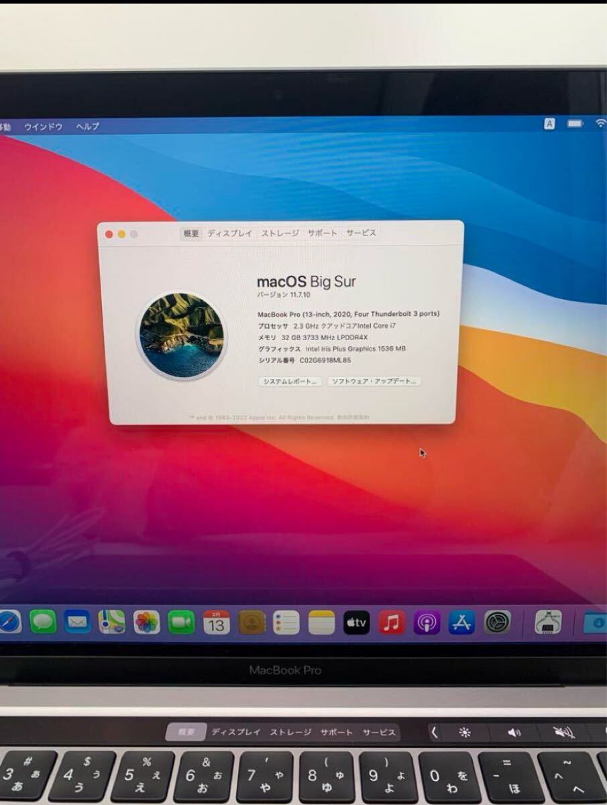The image size is (607, 805).
Task: Open the Music app
Action: pyautogui.click(x=392, y=623)
